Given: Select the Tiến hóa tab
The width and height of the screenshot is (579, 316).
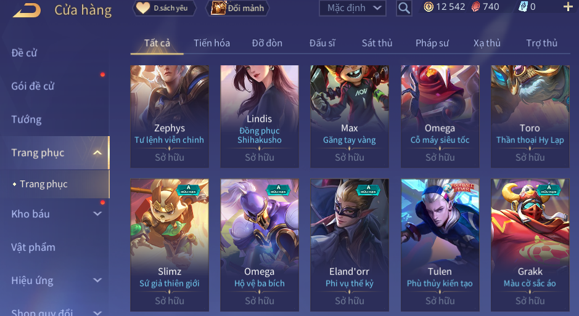Looking at the screenshot, I should coord(211,43).
